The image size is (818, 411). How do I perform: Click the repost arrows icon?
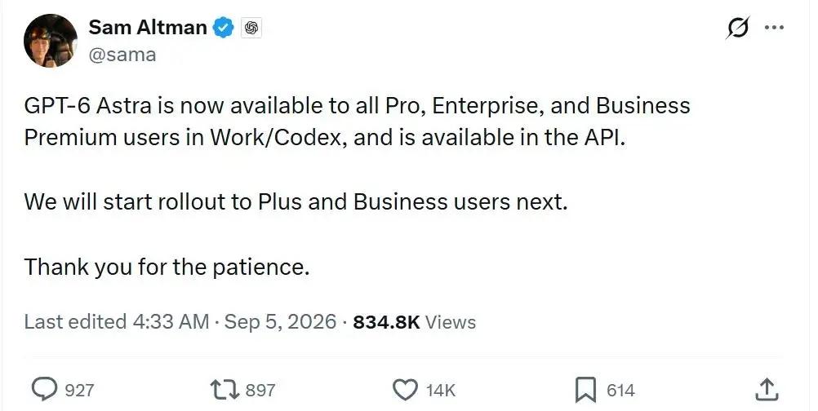tap(225, 390)
